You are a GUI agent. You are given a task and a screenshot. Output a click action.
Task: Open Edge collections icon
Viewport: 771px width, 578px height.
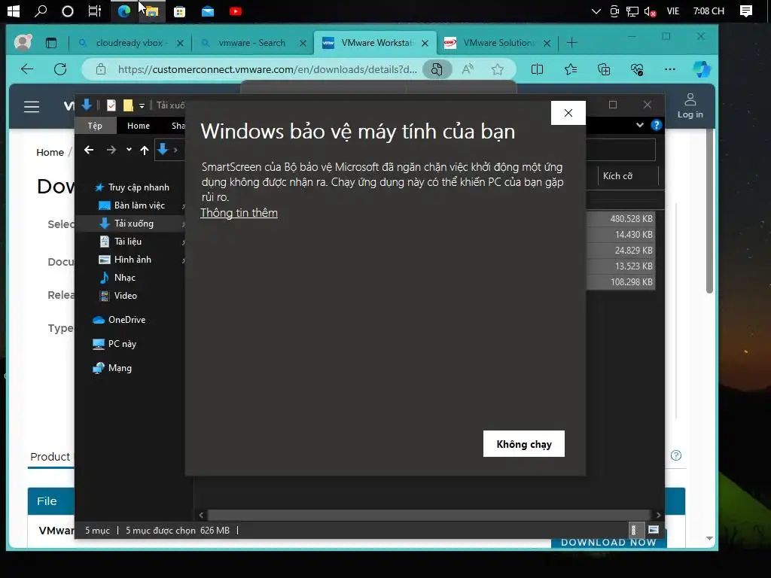point(604,69)
